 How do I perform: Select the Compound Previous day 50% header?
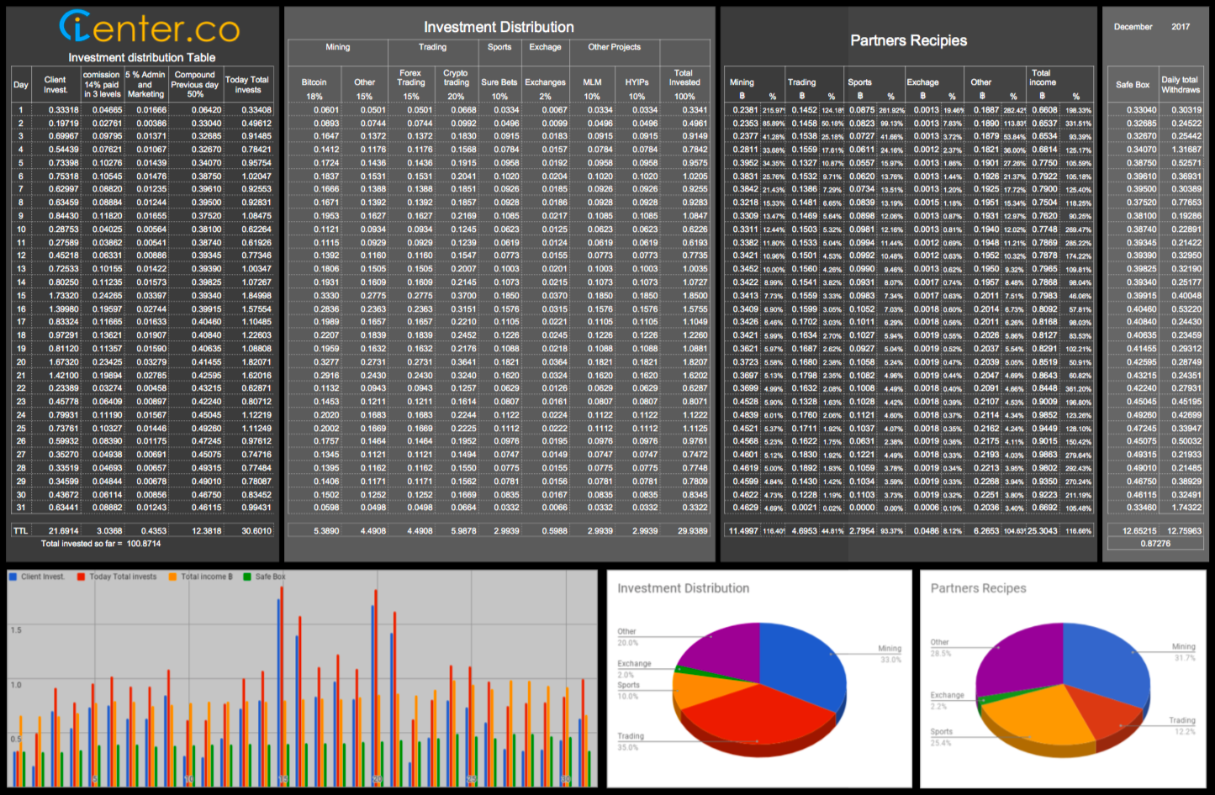pyautogui.click(x=195, y=84)
